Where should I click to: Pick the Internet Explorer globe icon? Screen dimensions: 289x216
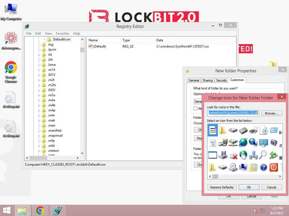pos(243,143)
